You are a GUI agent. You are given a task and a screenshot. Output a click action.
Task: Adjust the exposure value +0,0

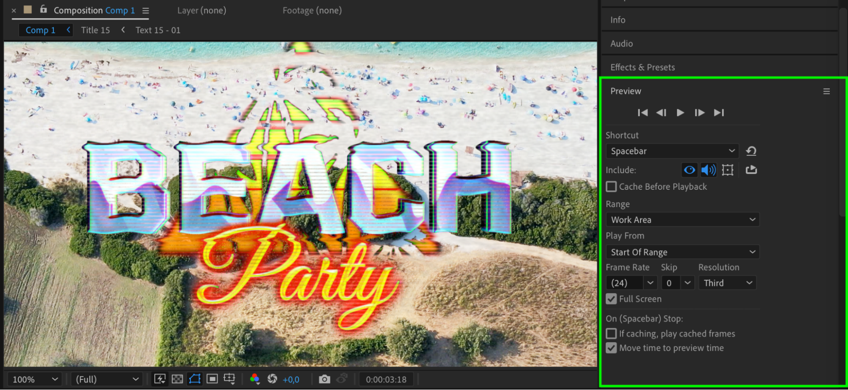pos(291,379)
